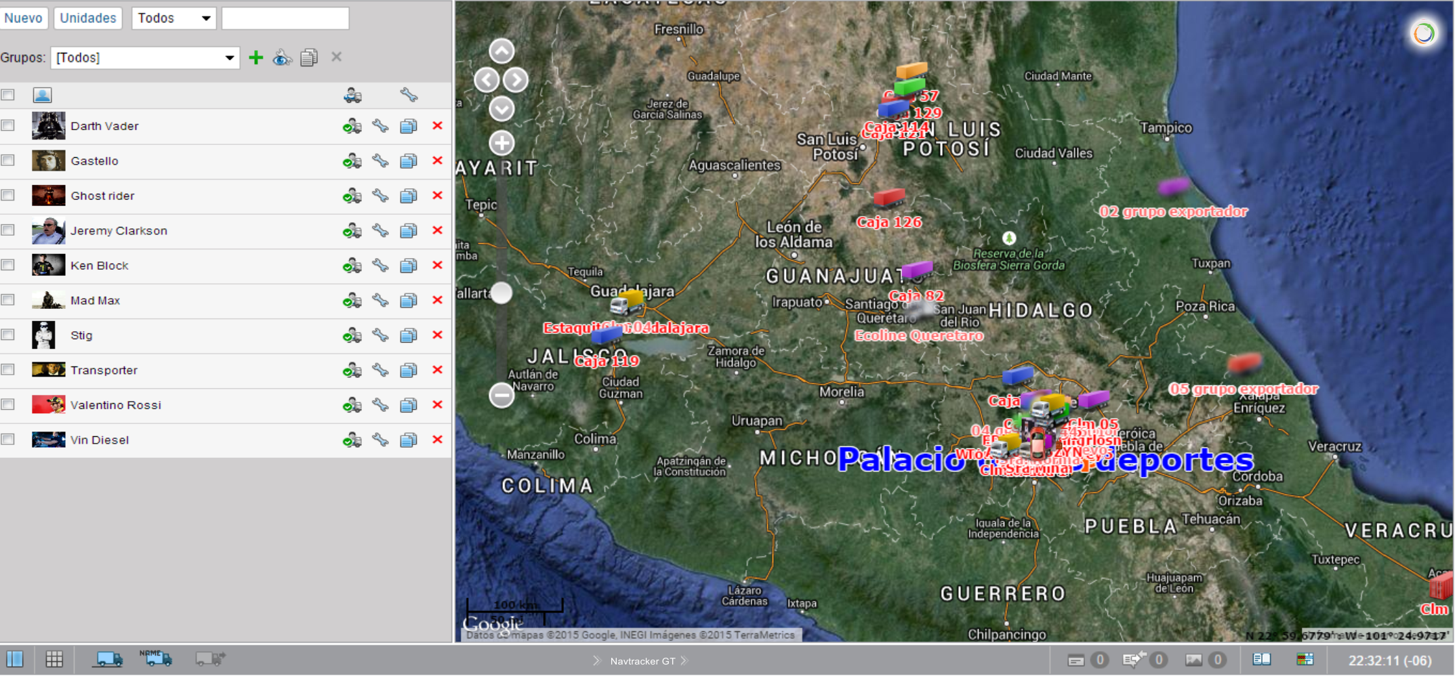Click the wrench icon for Gastello
Screen dimensions: 1455x676
click(x=380, y=161)
